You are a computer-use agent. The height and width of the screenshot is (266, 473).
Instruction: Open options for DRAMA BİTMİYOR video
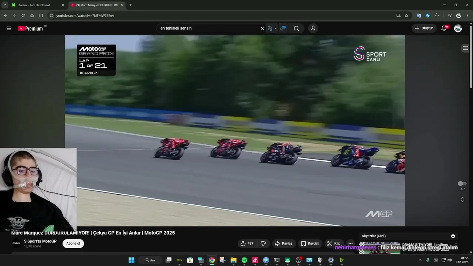[456, 245]
